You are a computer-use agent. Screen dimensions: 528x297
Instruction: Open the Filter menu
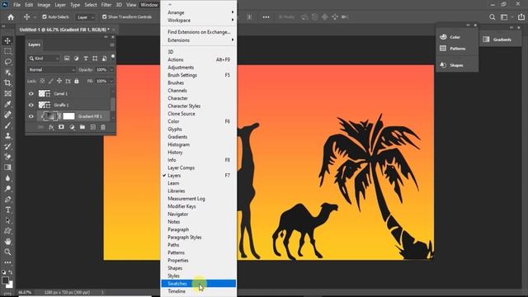coord(106,5)
